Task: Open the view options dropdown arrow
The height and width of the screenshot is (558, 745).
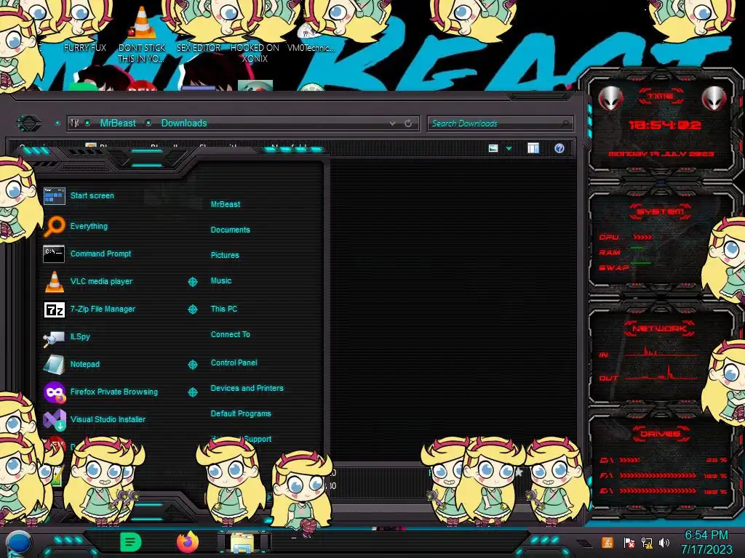Action: (509, 149)
